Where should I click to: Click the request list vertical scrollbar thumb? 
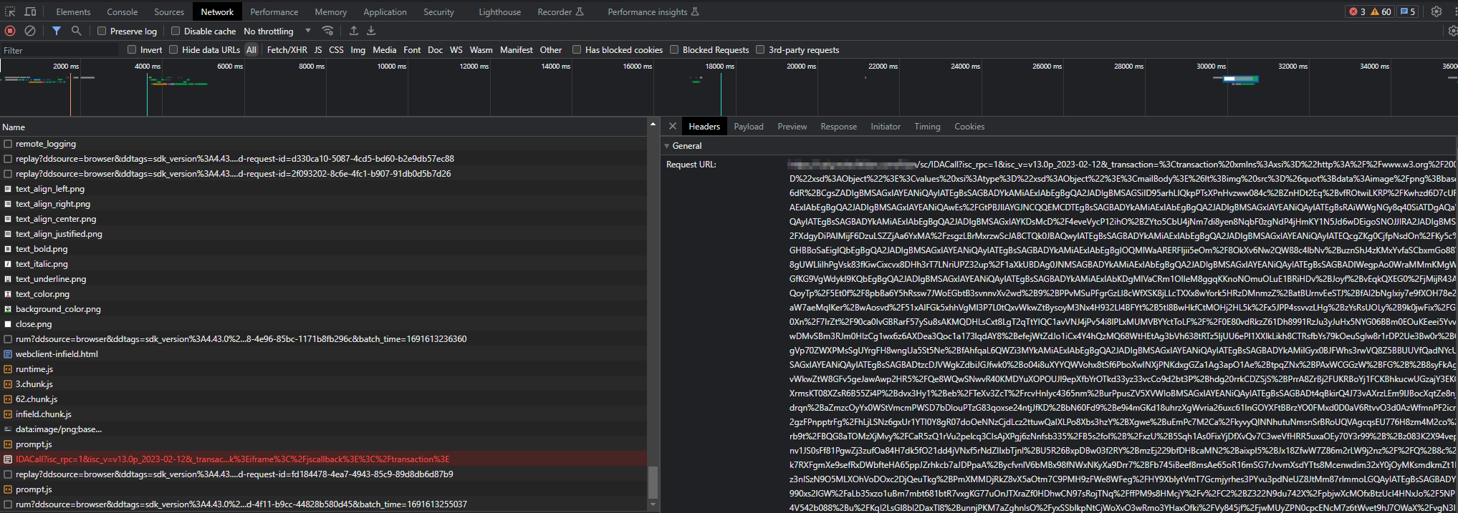653,482
